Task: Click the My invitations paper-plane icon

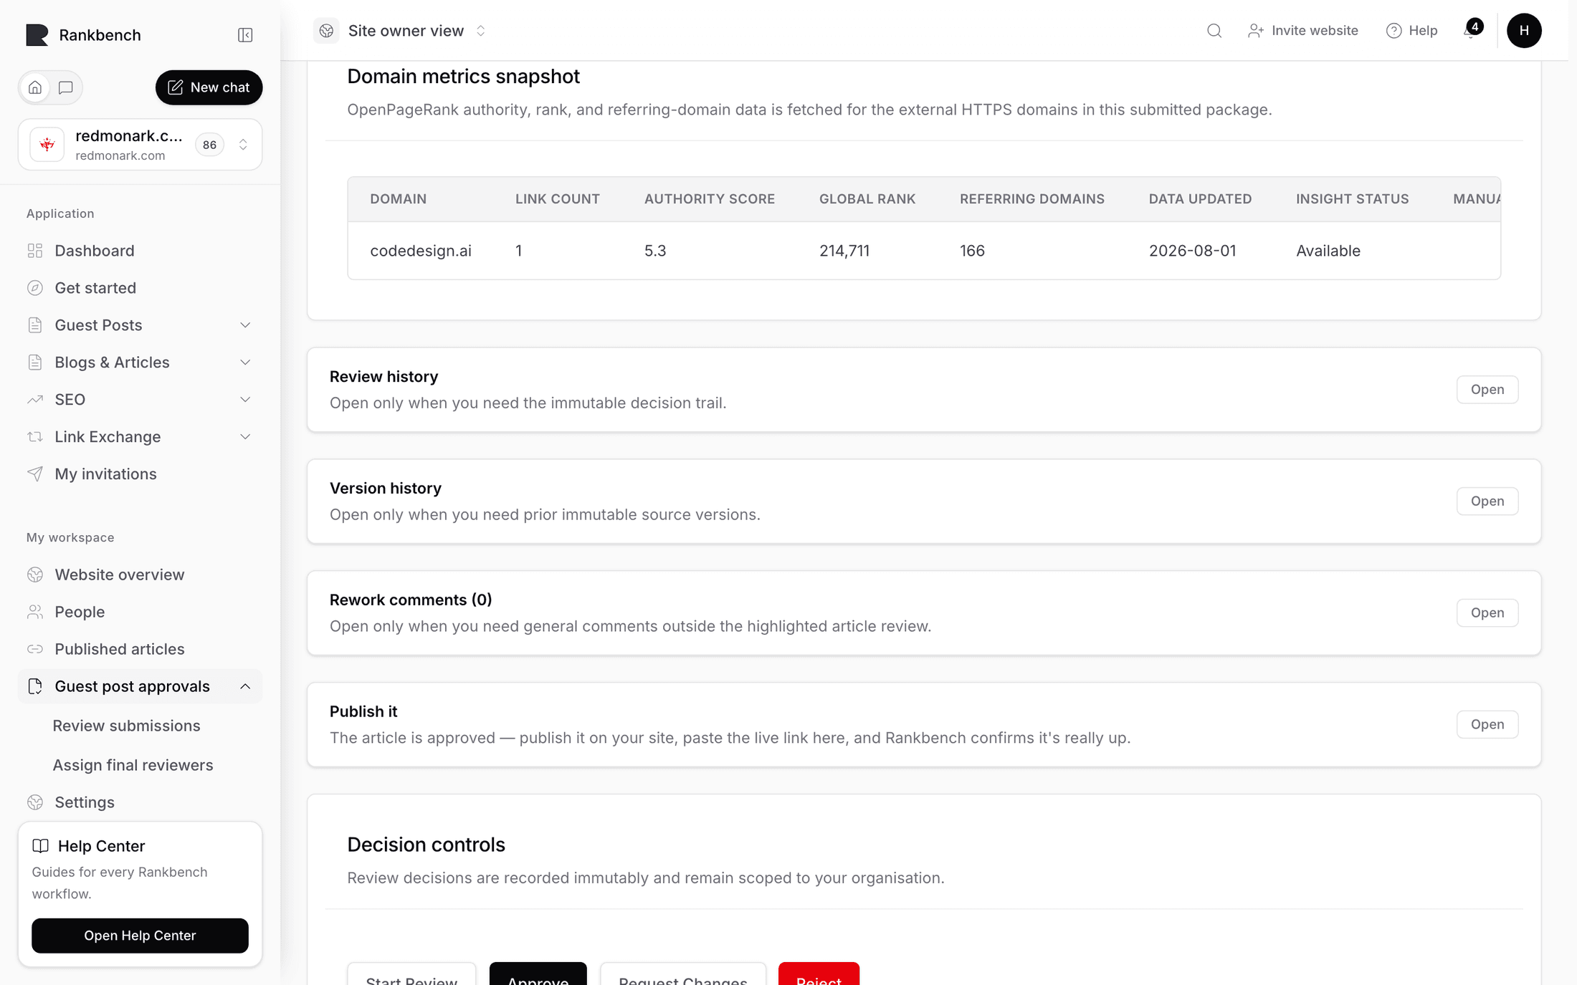Action: tap(35, 474)
